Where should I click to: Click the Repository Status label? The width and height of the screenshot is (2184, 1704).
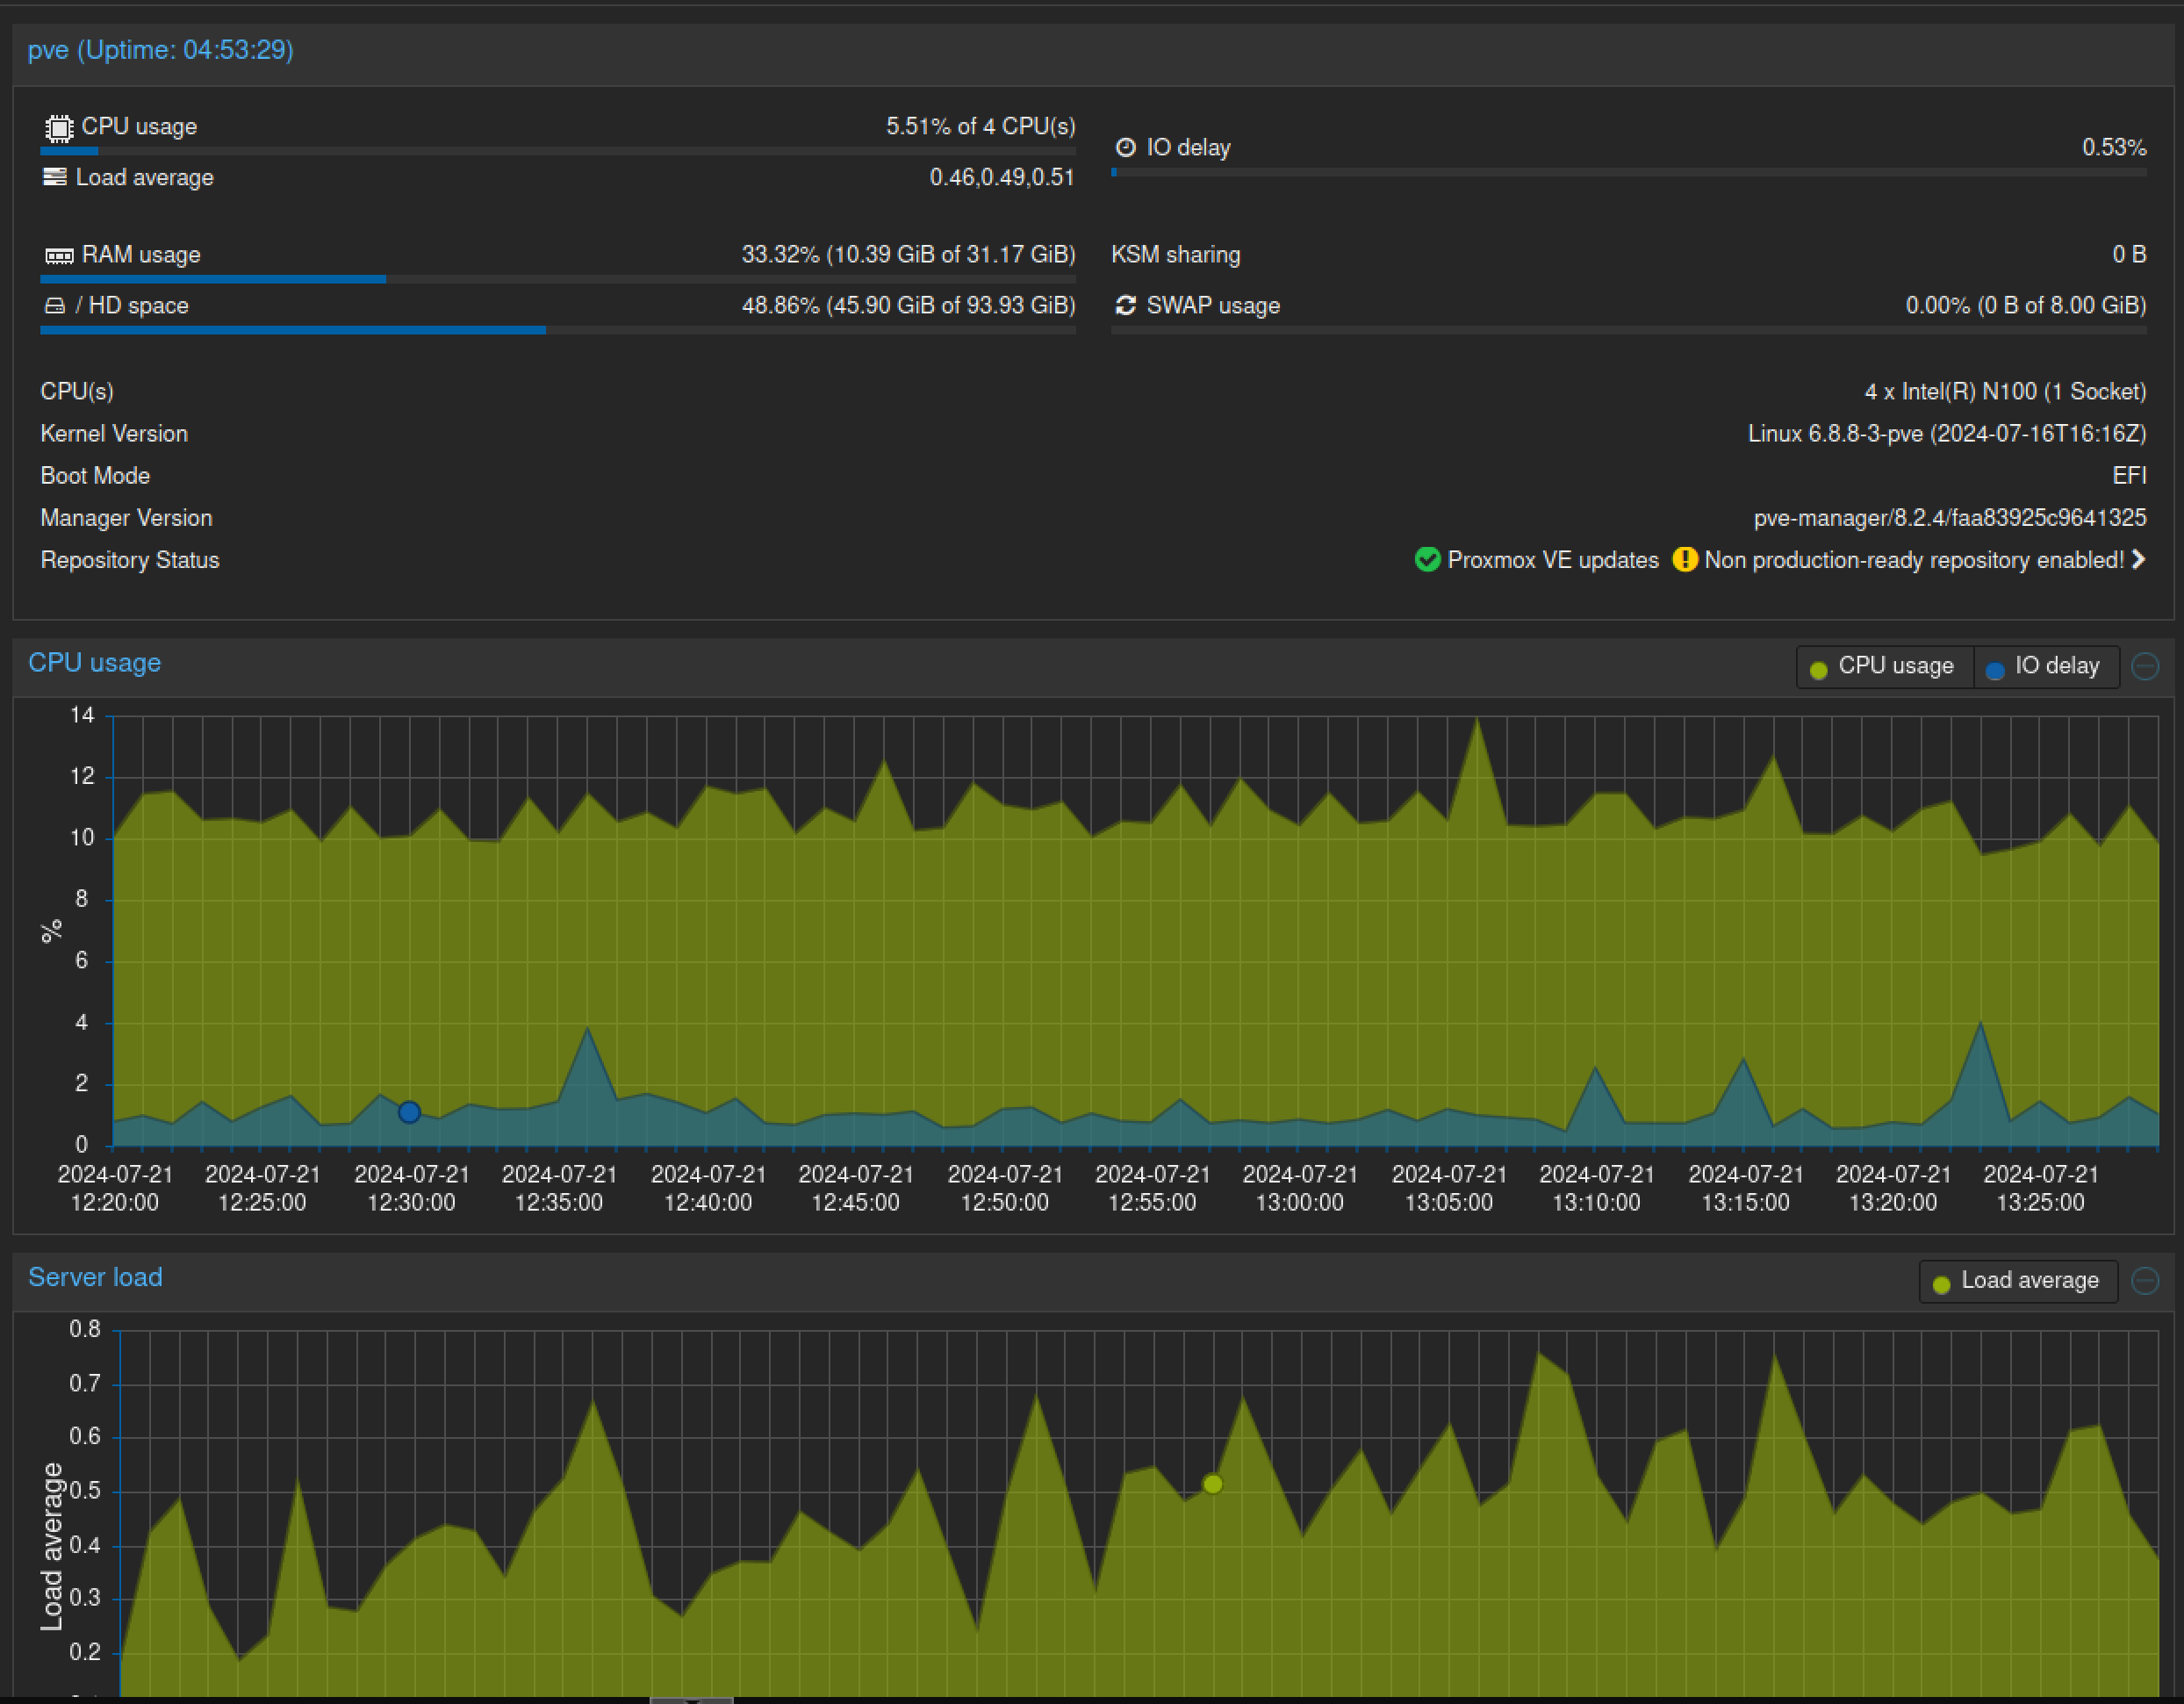pos(130,560)
